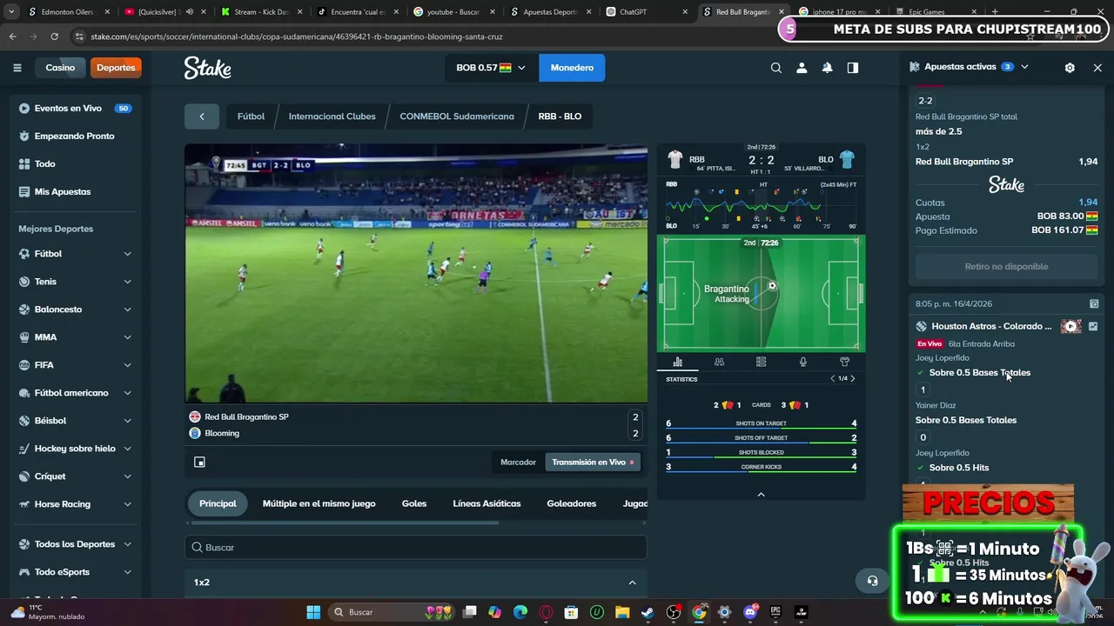Select Transmisión en Vivo view
This screenshot has height=626, width=1114.
click(x=593, y=463)
